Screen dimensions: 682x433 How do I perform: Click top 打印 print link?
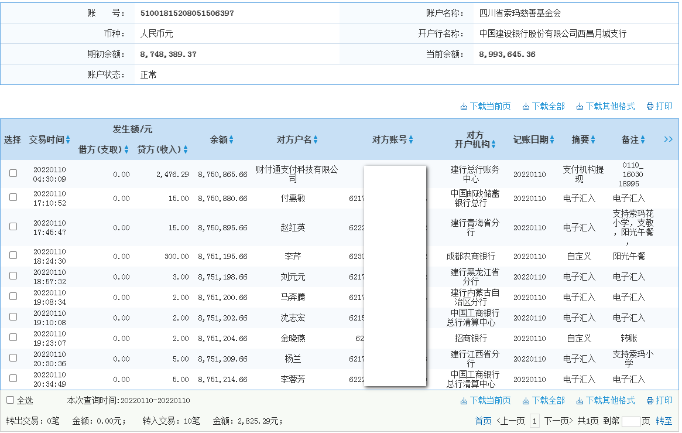[x=659, y=107]
